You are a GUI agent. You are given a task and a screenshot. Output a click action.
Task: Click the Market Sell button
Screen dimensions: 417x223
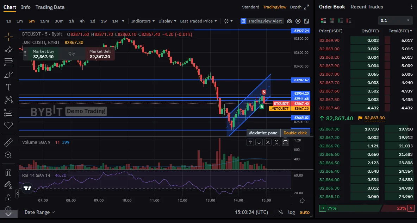click(x=100, y=54)
